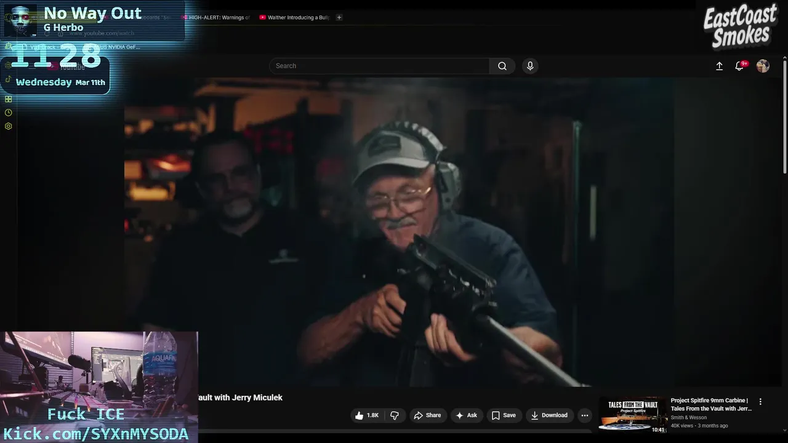
Task: Focus the YouTube search field
Action: (x=379, y=66)
